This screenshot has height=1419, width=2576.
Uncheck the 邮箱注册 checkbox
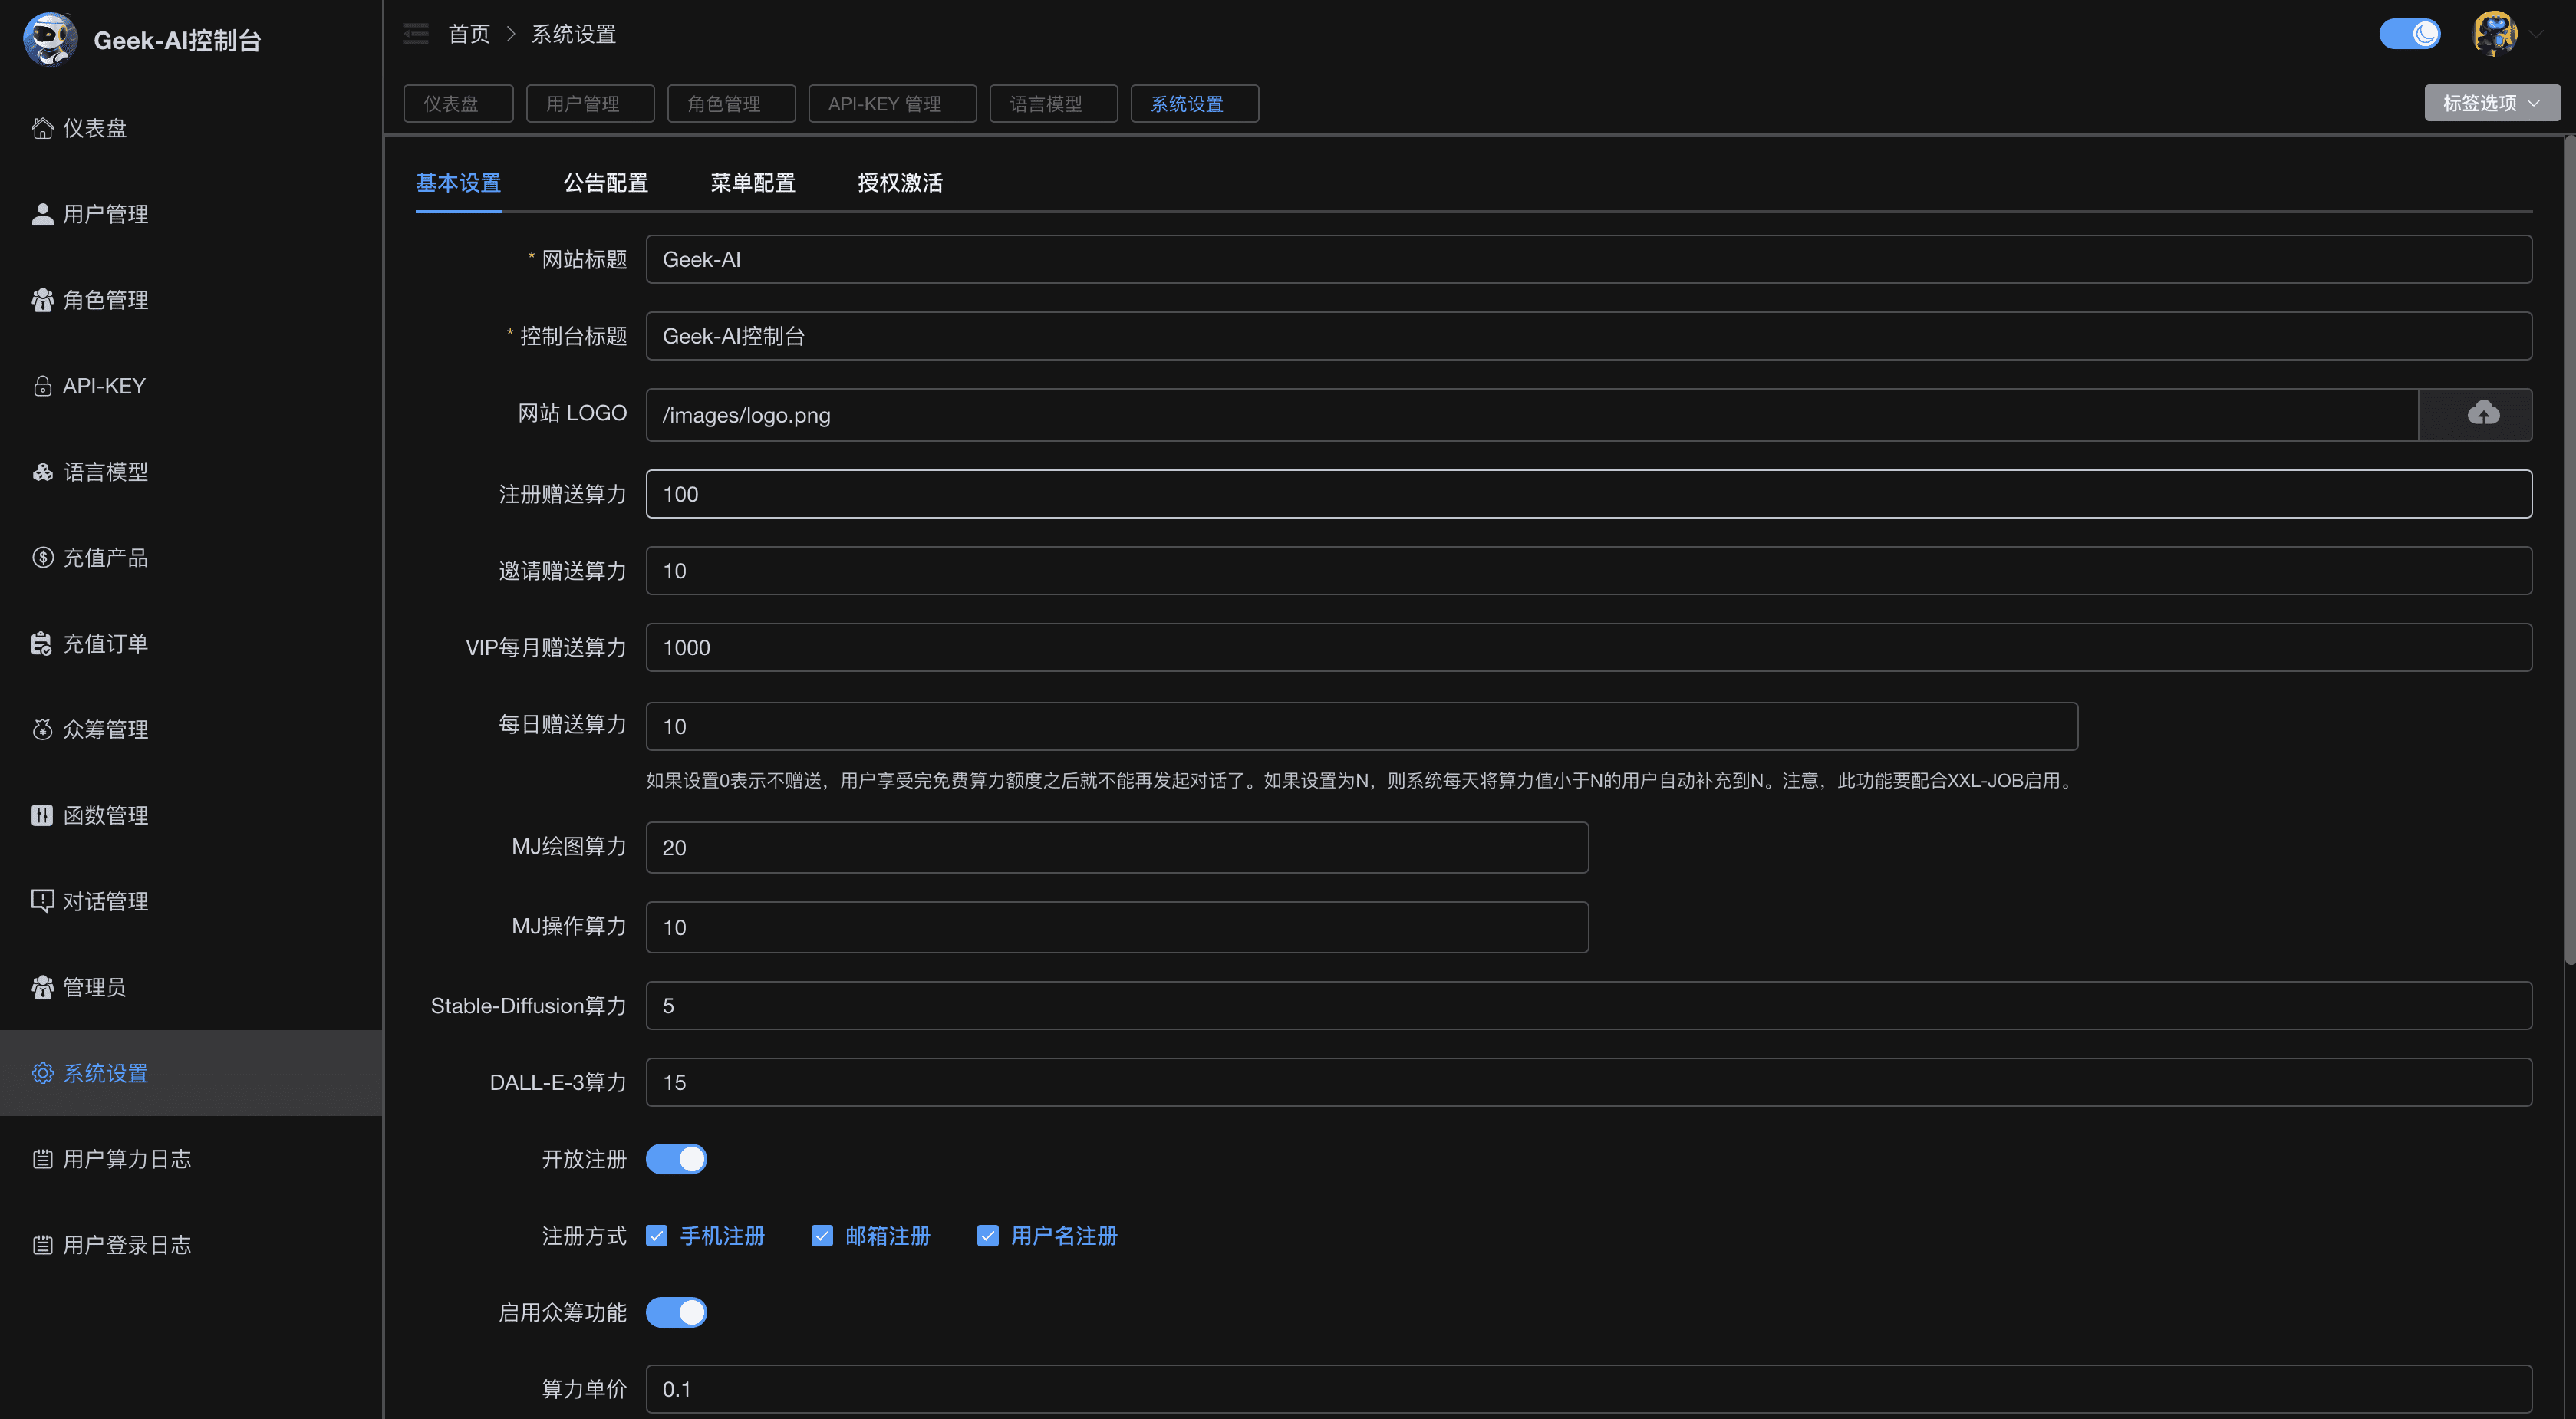click(822, 1236)
